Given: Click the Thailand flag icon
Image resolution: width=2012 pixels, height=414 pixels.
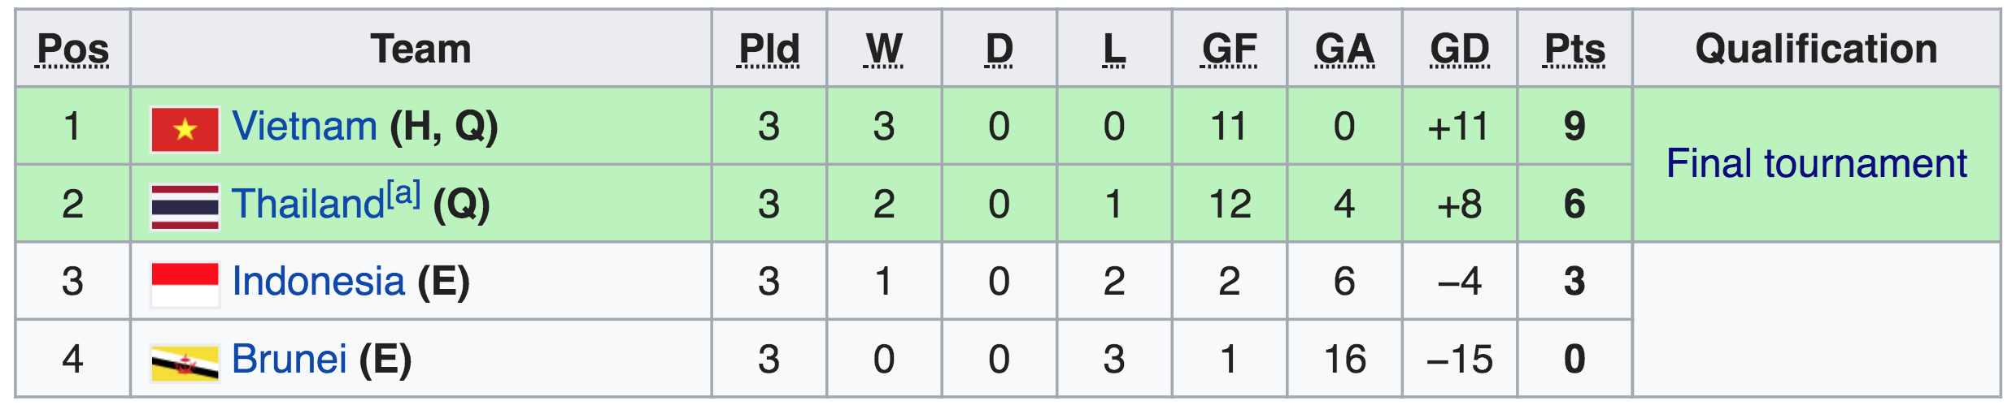Looking at the screenshot, I should click(185, 207).
